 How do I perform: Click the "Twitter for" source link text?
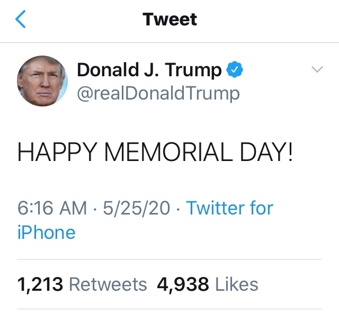pos(229,208)
